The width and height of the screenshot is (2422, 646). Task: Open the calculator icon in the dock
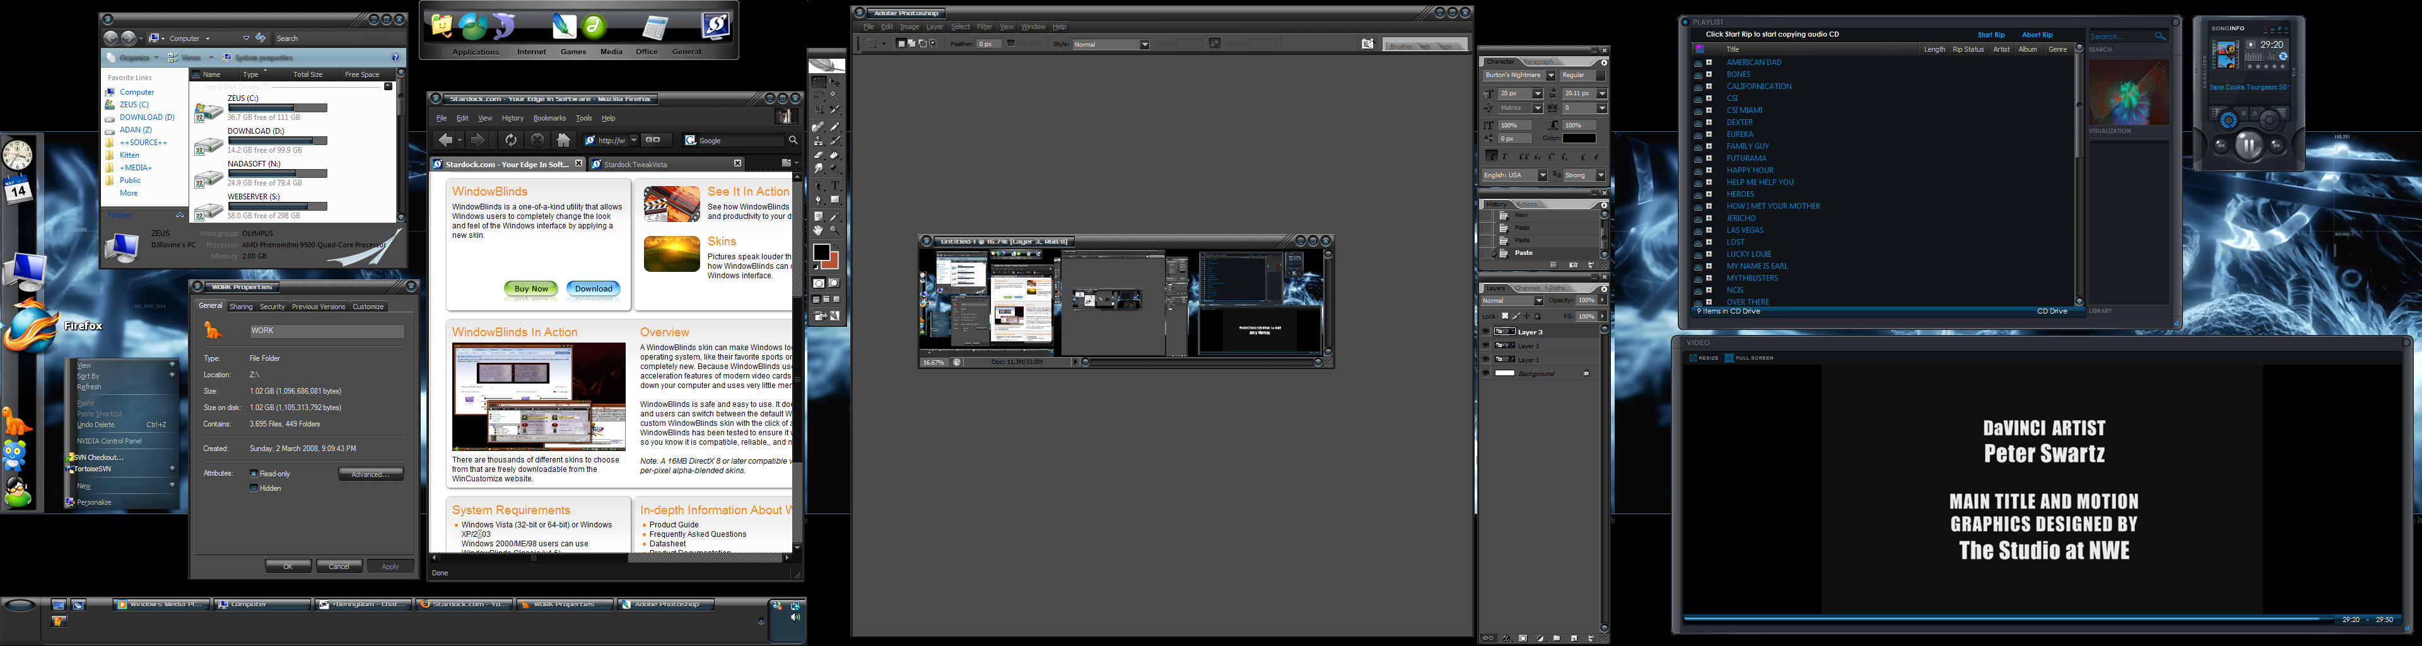point(653,28)
